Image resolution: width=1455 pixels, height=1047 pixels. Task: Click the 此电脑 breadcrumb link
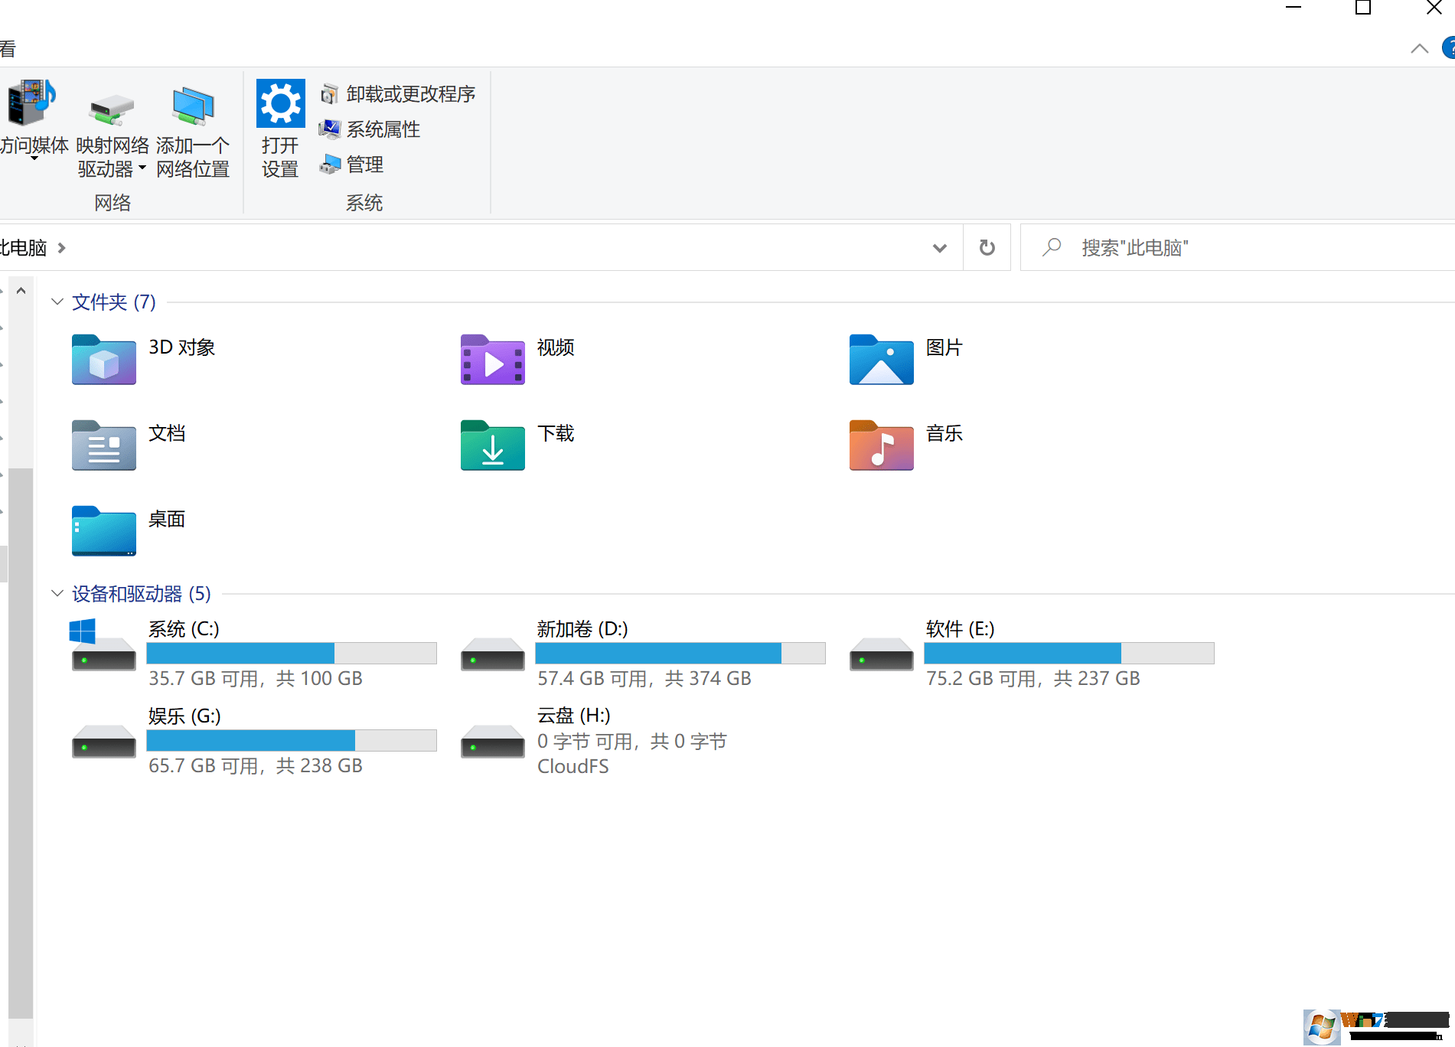tap(23, 247)
